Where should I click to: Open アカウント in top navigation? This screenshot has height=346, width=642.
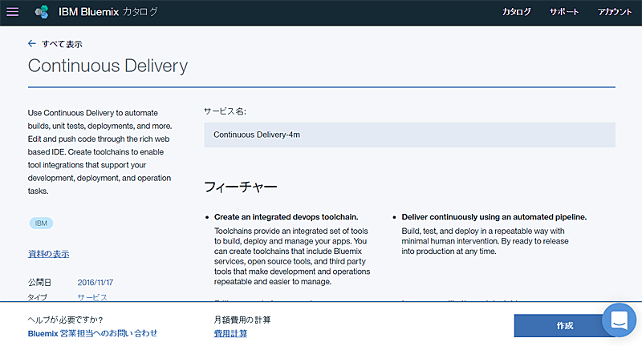(x=614, y=12)
